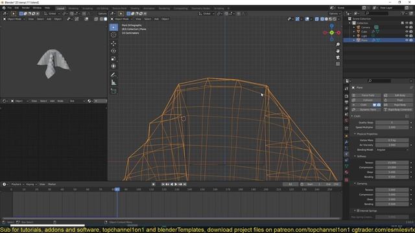415x233 pixels.
Task: Click the Fluid physics button
Action: tap(397, 100)
